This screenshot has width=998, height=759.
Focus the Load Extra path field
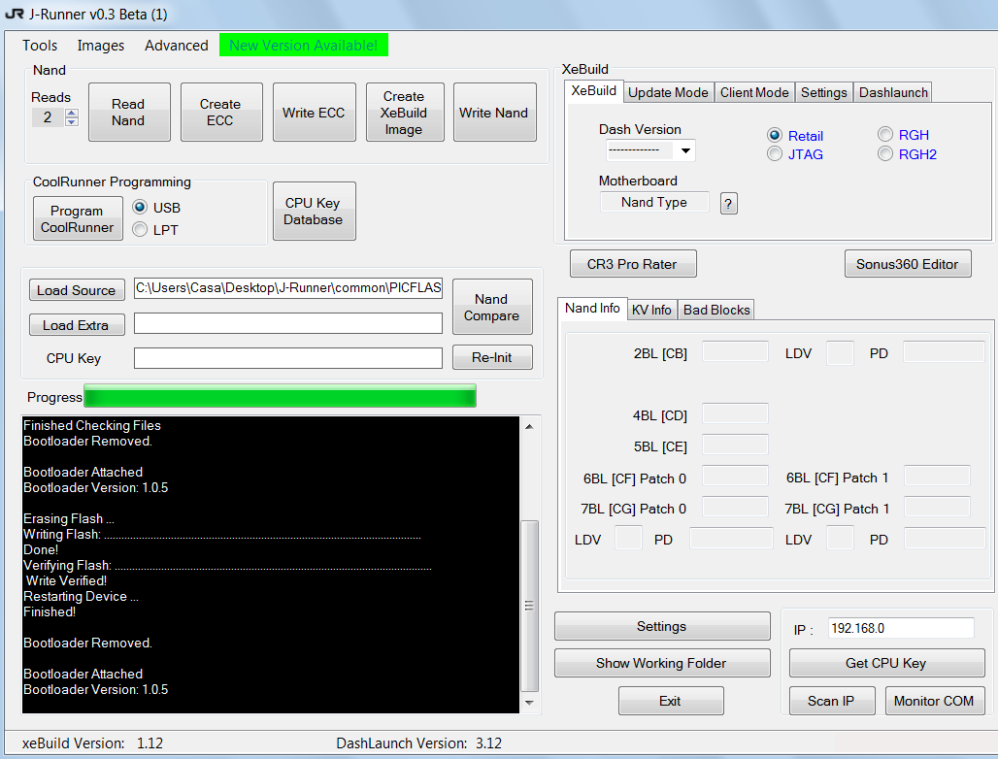click(x=287, y=323)
